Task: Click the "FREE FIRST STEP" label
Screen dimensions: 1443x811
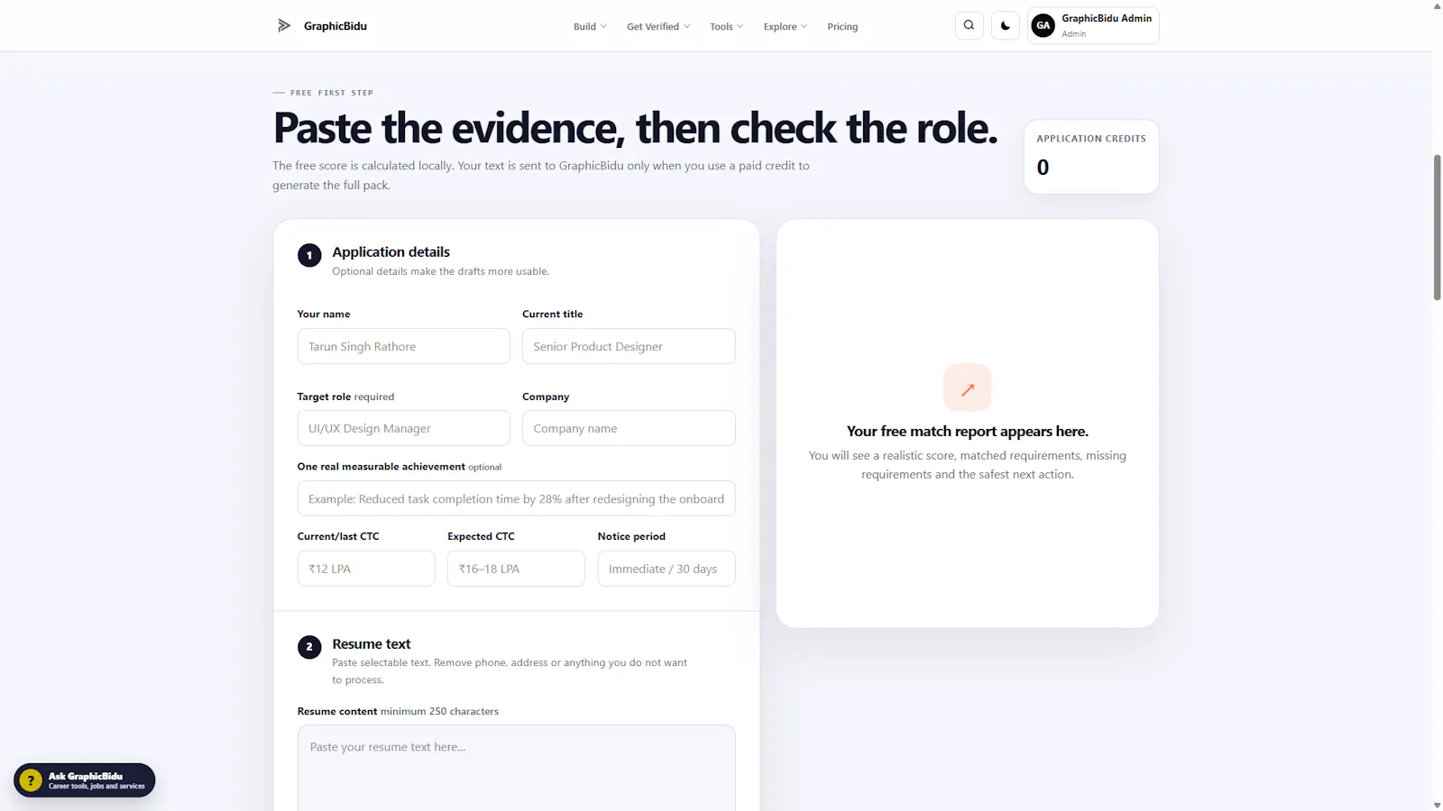Action: pyautogui.click(x=332, y=93)
